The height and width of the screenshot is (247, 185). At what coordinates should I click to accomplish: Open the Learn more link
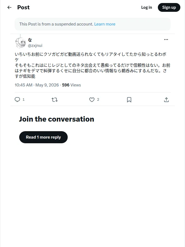click(x=105, y=24)
